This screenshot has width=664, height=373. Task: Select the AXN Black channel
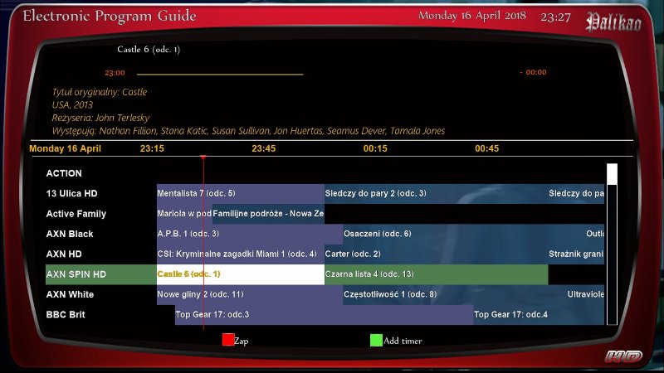[70, 234]
